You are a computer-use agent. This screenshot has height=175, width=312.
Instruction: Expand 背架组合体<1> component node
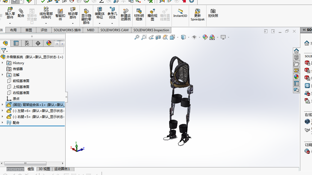point(2,105)
